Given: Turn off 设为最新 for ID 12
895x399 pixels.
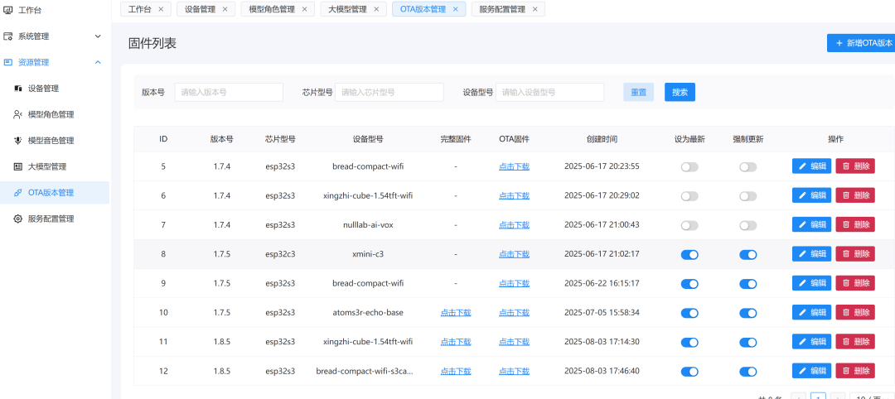Looking at the screenshot, I should (x=689, y=372).
